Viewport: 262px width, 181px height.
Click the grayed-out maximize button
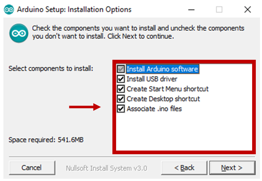(219, 10)
